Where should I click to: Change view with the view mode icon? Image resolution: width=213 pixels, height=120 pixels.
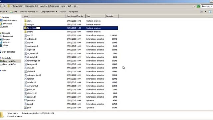coord(201,12)
